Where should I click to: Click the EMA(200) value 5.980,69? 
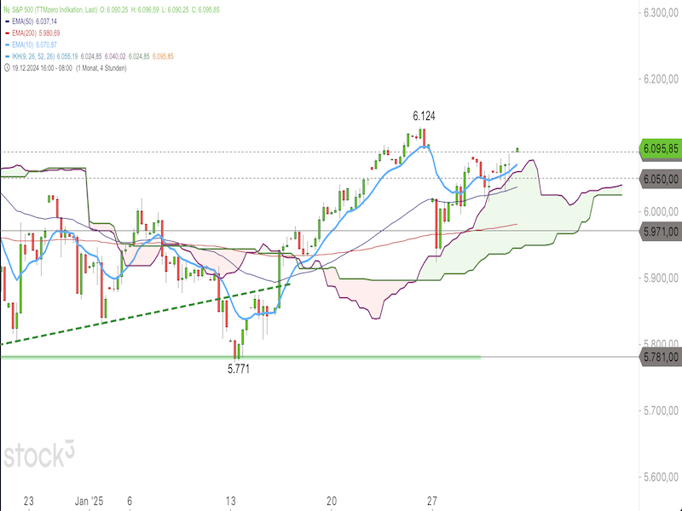pyautogui.click(x=49, y=33)
